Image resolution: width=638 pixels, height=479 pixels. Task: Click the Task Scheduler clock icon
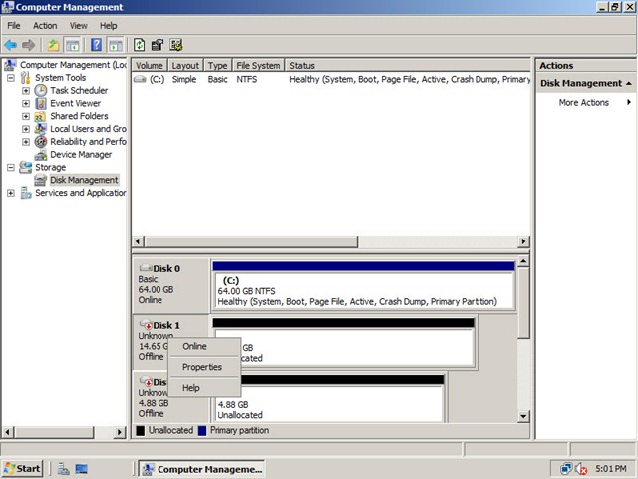[40, 90]
